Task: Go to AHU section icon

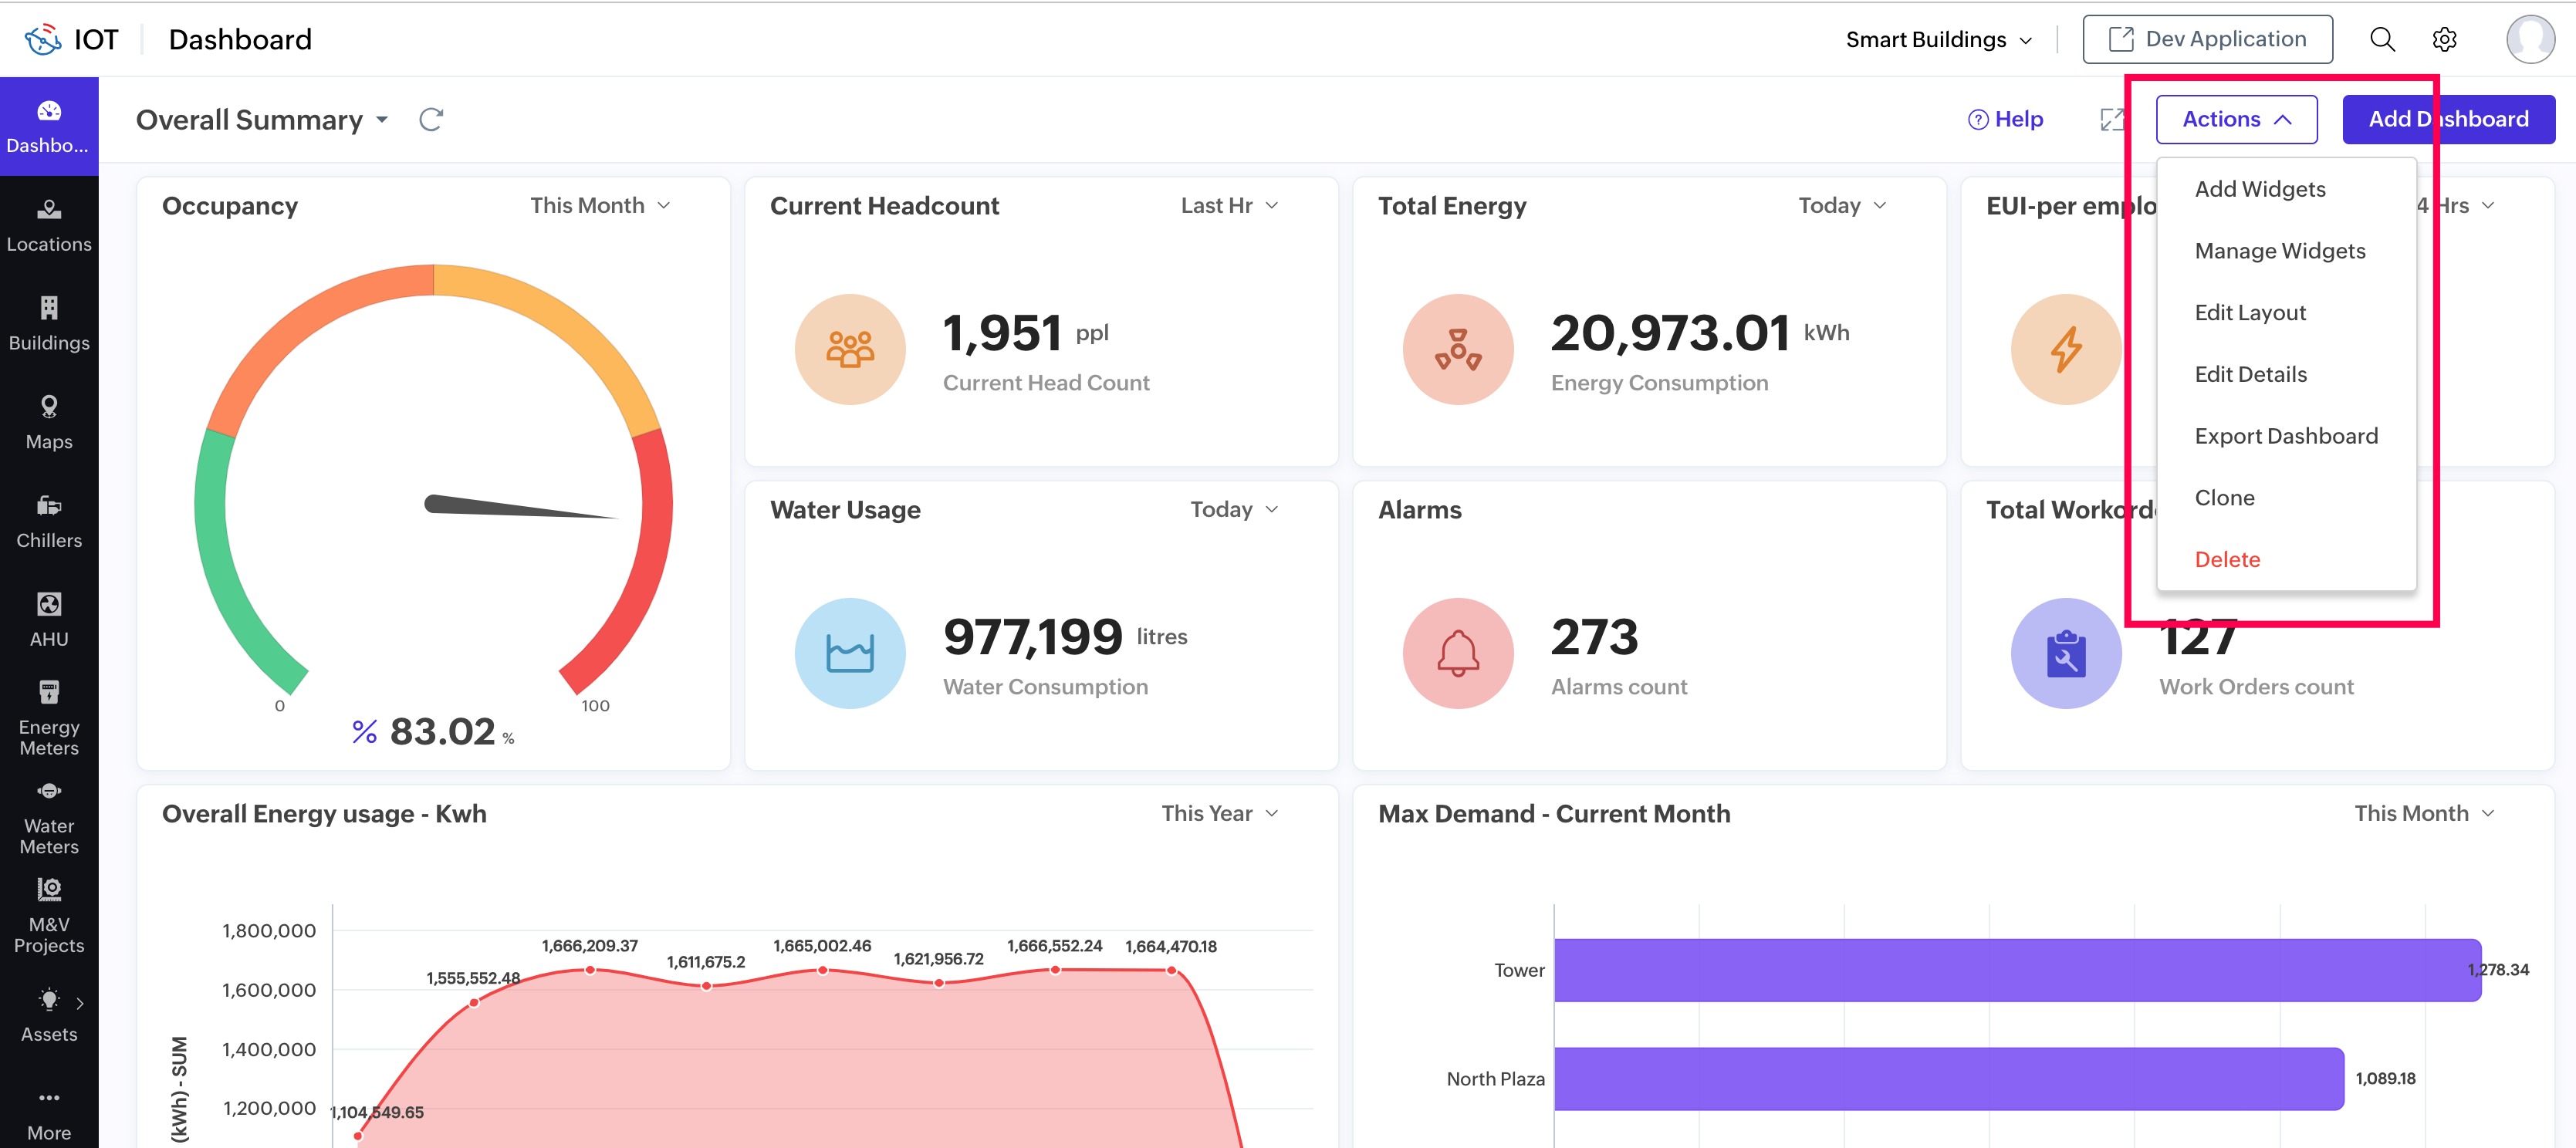Action: 48,604
